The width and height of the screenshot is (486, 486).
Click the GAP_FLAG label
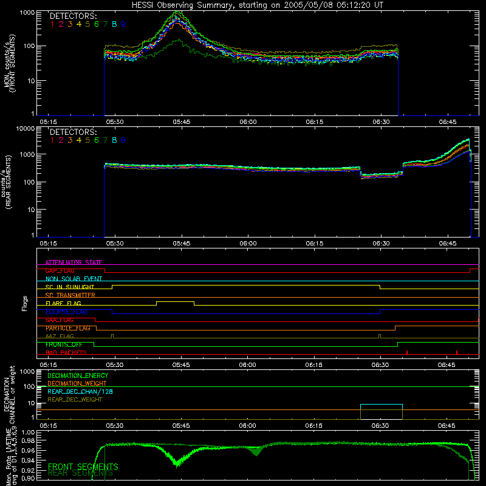tap(60, 270)
